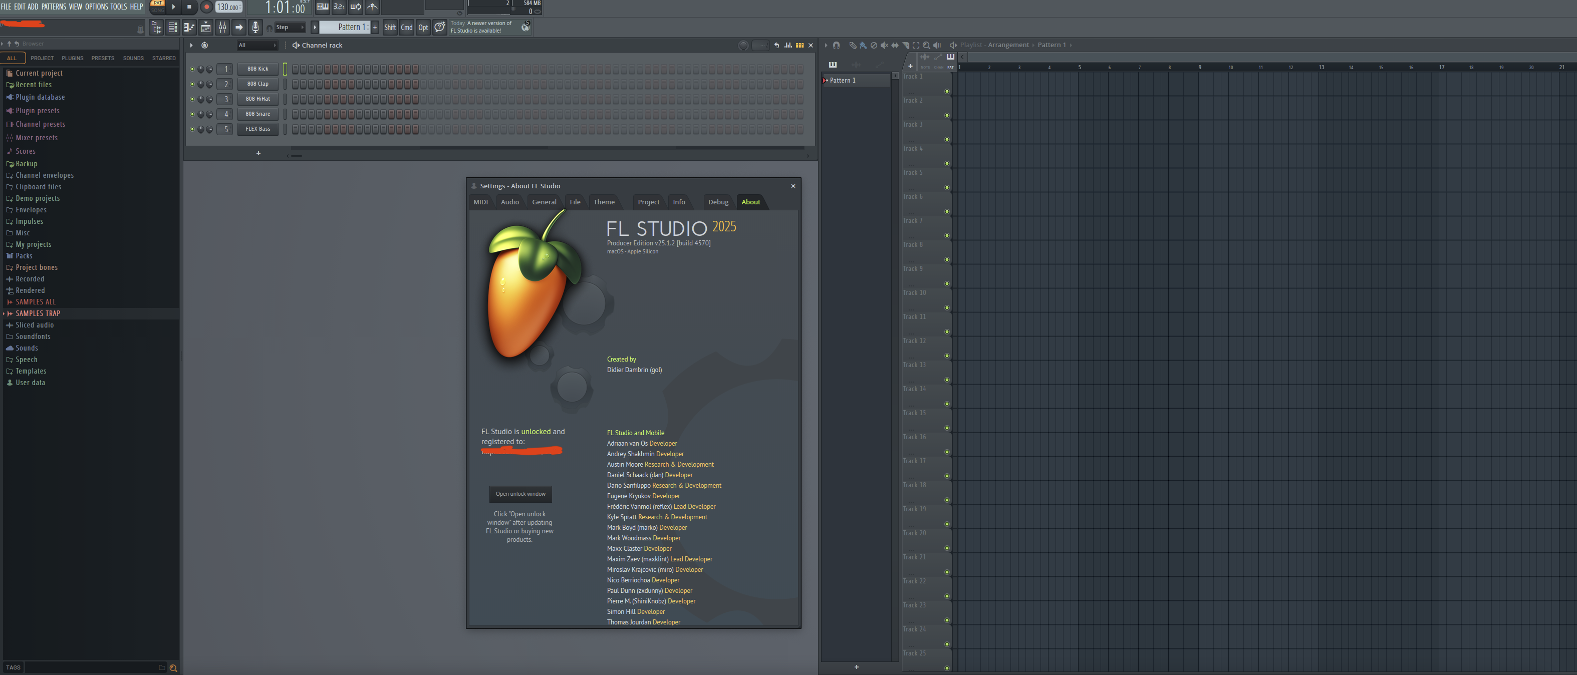Adjust the 808 Clap volume knob
Viewport: 1577px width, 675px height.
click(x=209, y=85)
